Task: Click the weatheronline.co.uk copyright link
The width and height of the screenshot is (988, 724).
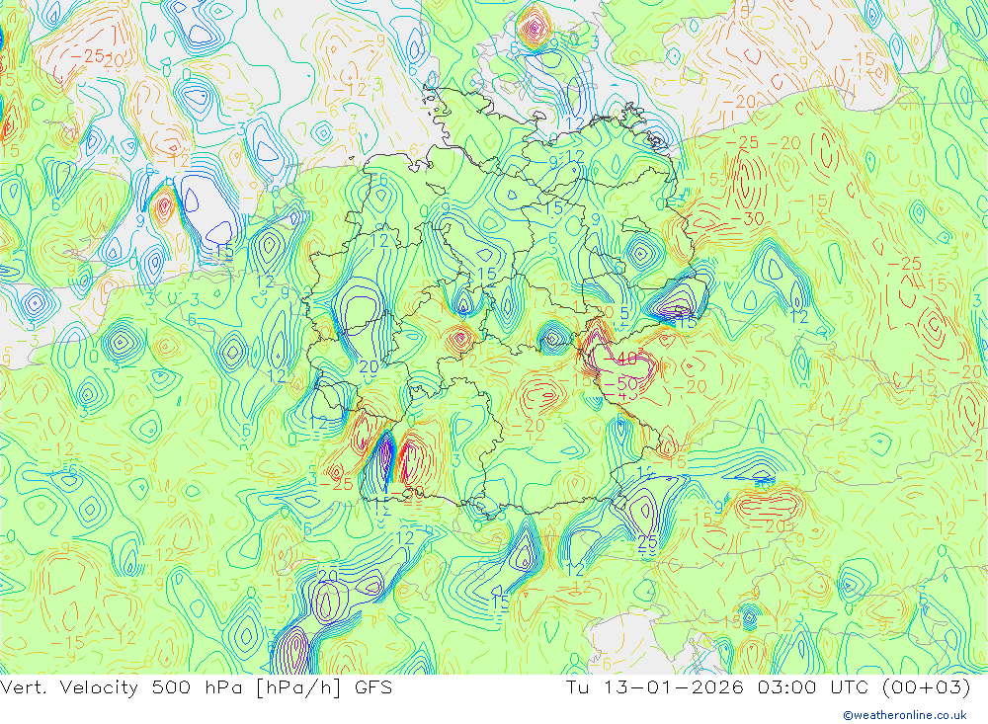Action: pos(905,715)
